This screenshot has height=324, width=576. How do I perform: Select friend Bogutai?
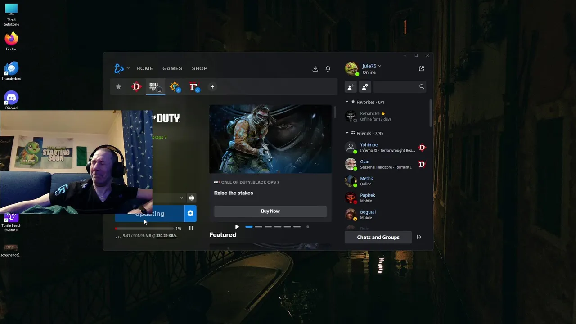[385, 215]
